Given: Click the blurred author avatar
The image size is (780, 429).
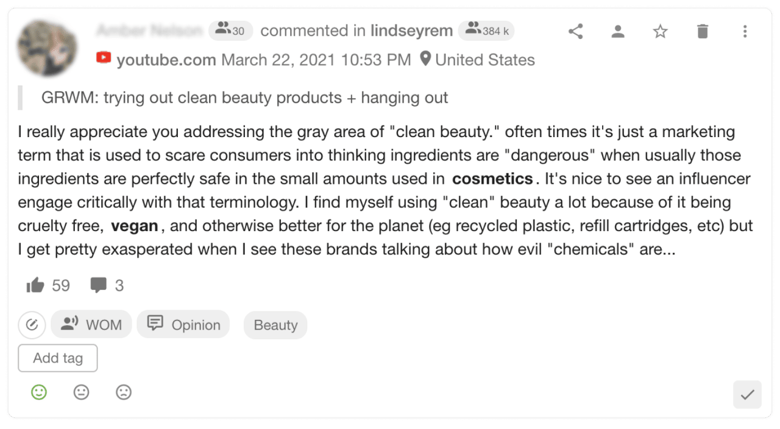Looking at the screenshot, I should coord(48,48).
